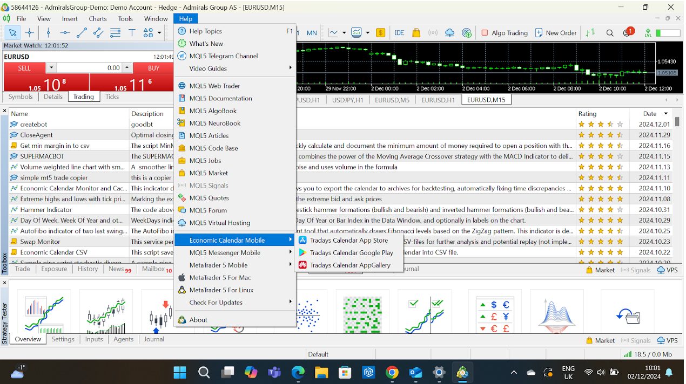
Task: Open Help Topics entry
Action: pos(236,31)
